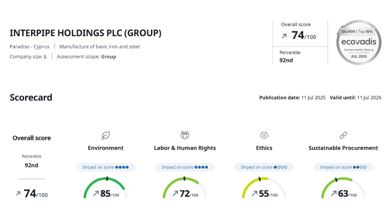
Task: Click Sustainable Procurement 'Impact on score' pill
Action: [x=343, y=167]
